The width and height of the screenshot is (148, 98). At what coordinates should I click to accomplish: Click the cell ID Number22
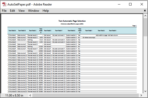(x=12, y=83)
